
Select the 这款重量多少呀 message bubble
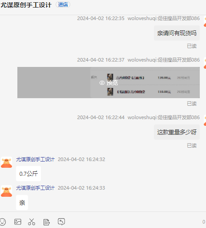[177, 132]
